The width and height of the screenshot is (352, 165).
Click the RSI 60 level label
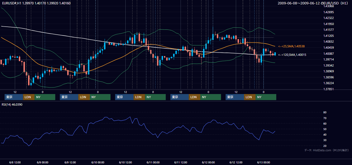(x=325, y=123)
